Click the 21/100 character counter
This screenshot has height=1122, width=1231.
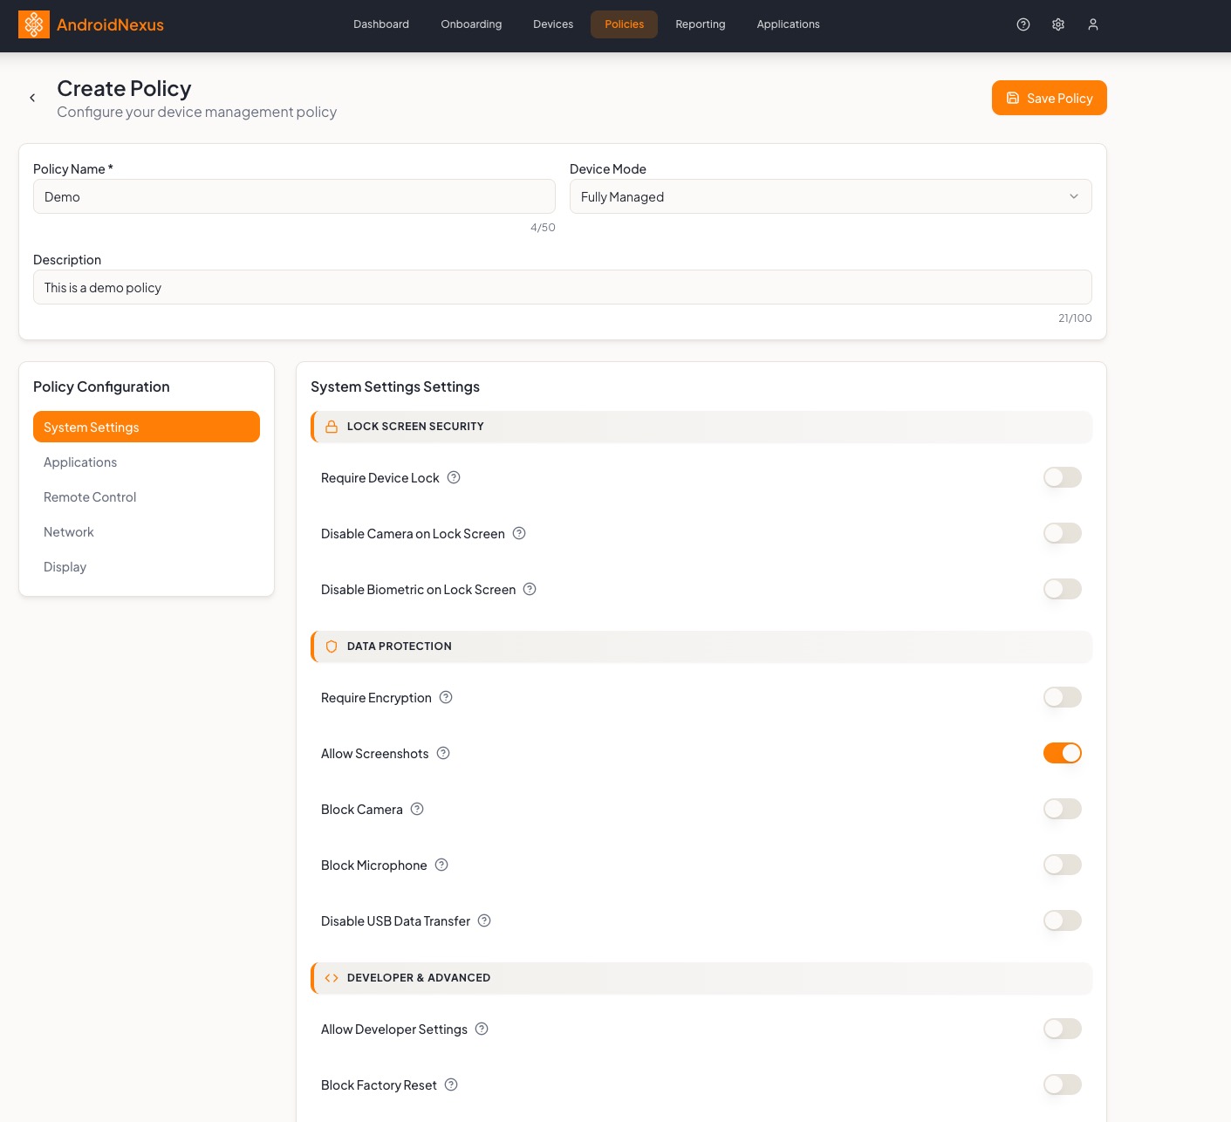1075,318
